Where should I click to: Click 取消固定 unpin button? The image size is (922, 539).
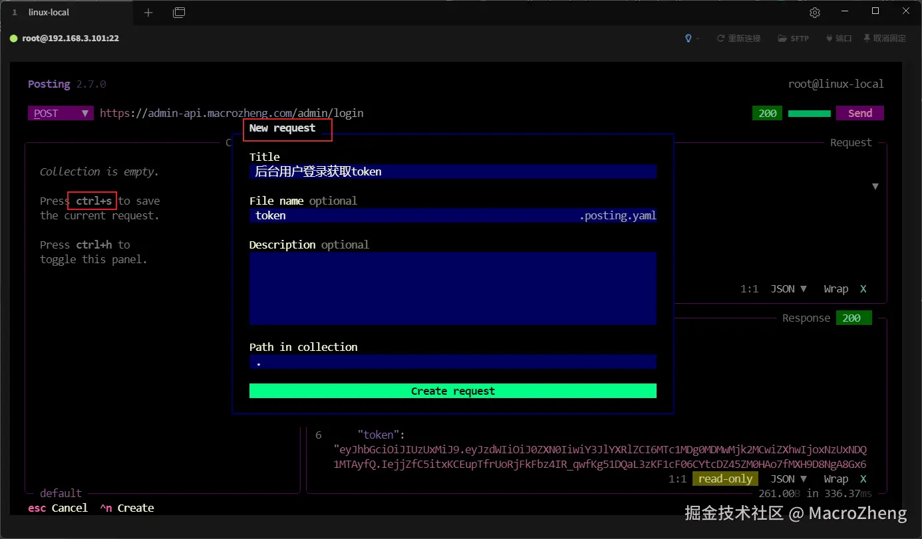[x=885, y=39]
